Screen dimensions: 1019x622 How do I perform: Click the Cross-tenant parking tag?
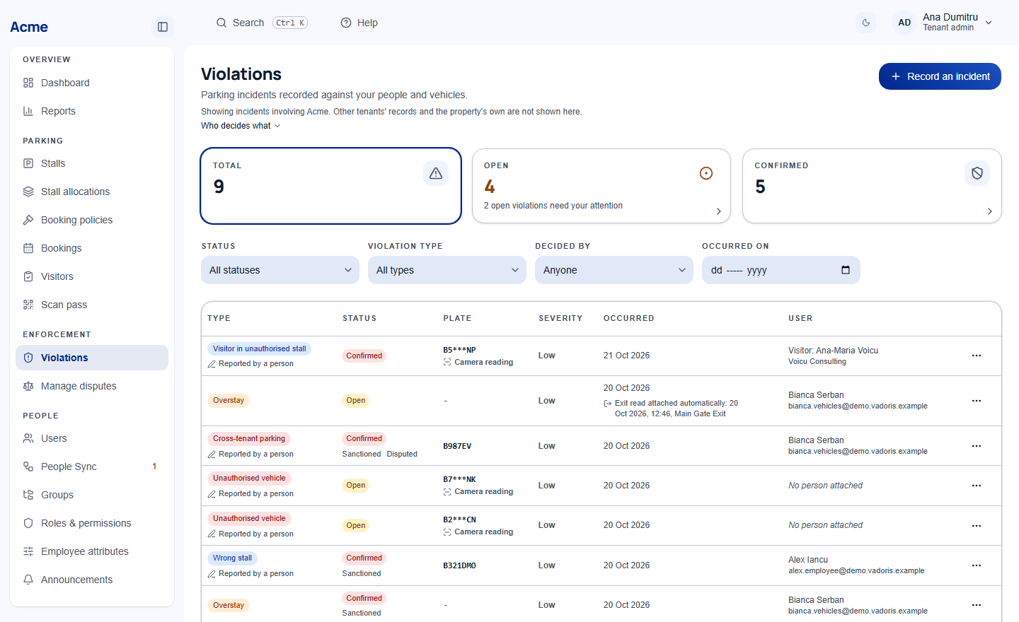point(249,438)
